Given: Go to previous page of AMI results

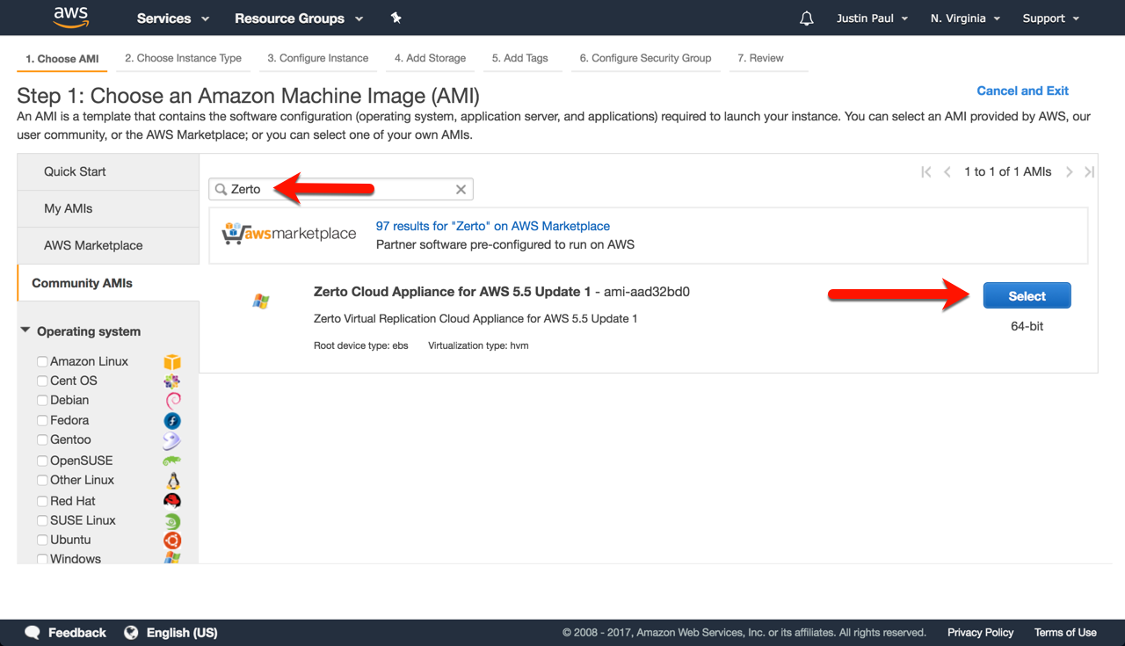Looking at the screenshot, I should click(947, 172).
